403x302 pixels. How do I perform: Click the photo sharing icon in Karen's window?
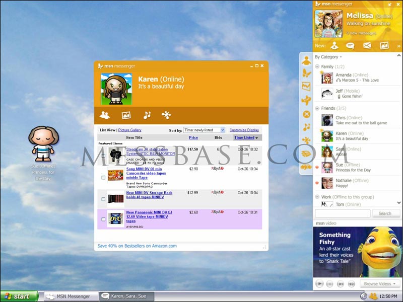click(x=126, y=115)
